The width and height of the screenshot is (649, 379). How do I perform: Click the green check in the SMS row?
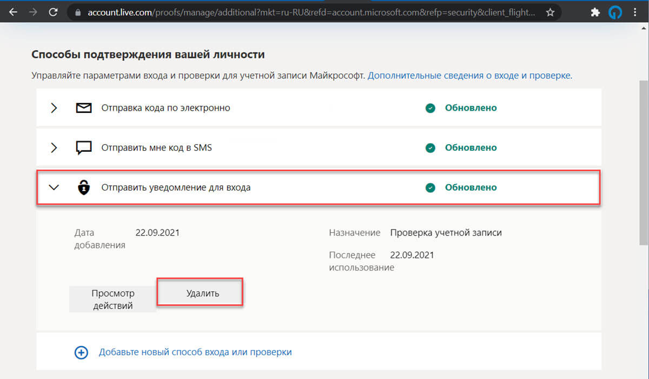pyautogui.click(x=430, y=148)
